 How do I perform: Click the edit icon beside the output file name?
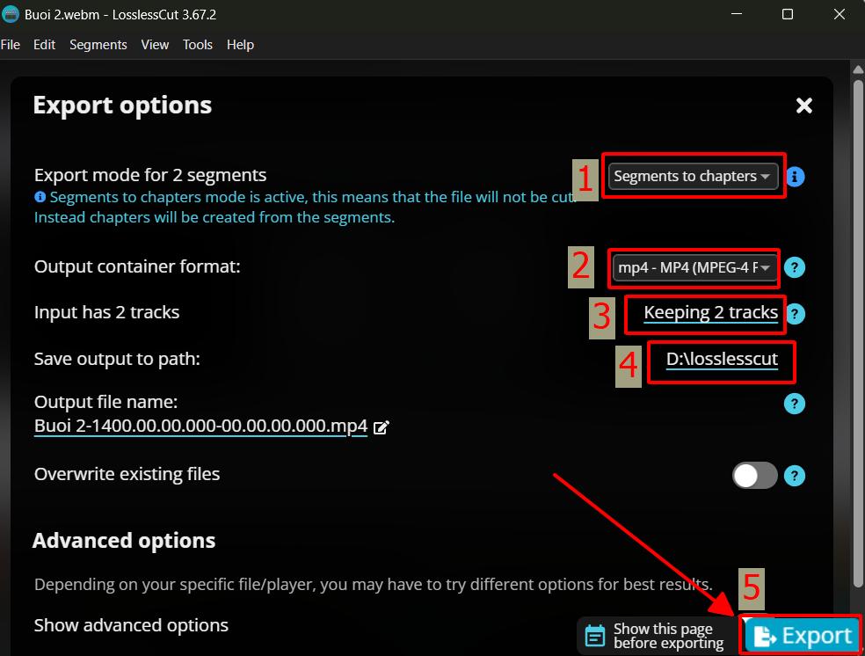(x=382, y=427)
